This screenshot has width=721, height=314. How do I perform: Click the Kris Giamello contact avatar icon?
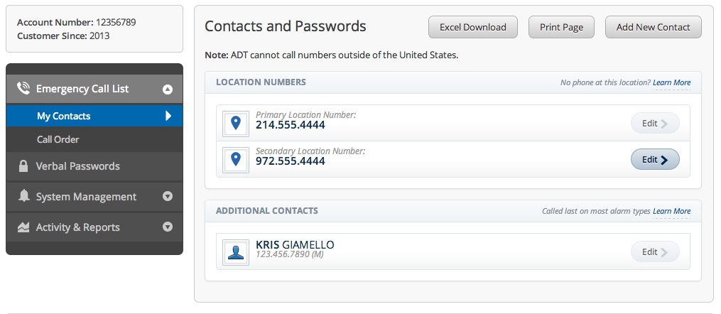(235, 251)
